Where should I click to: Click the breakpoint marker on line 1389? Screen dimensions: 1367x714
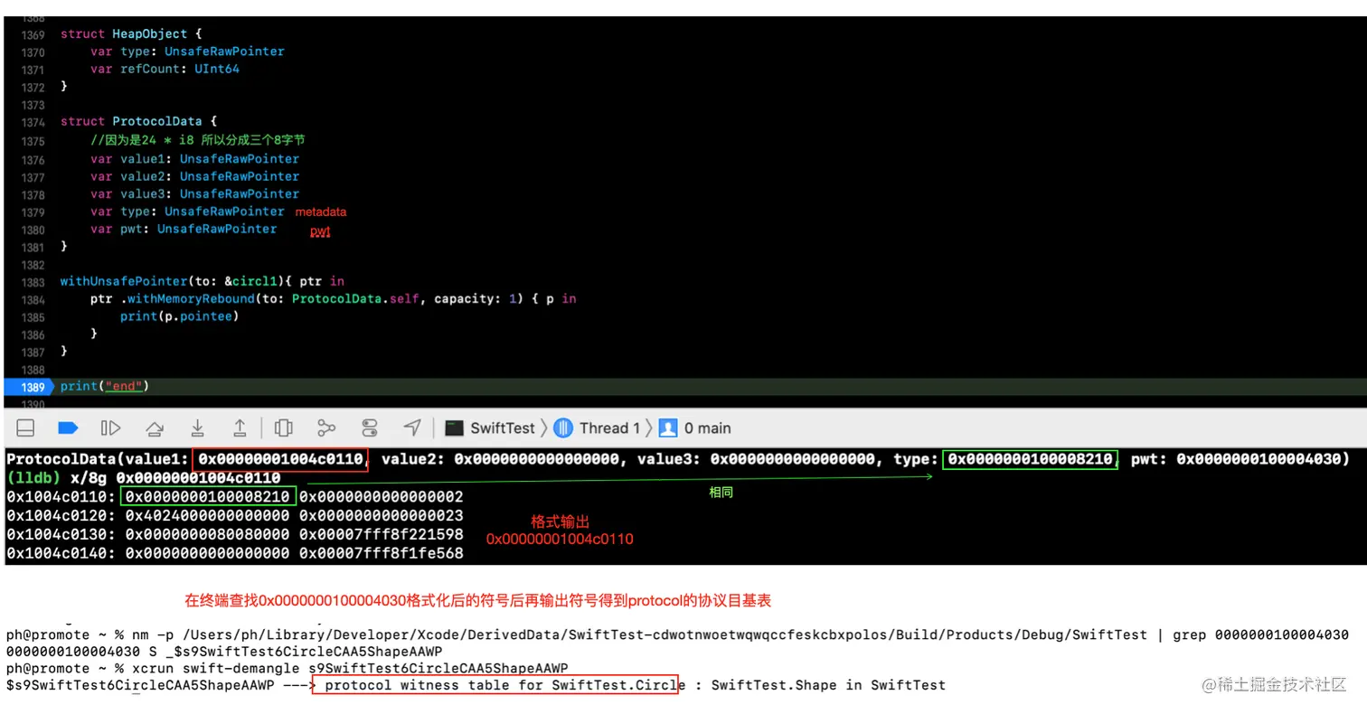point(30,387)
